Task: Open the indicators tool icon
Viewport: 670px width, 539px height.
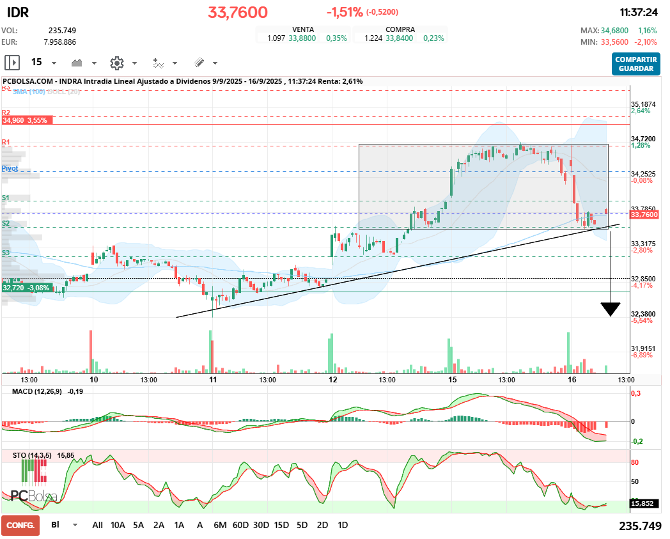Action: click(x=158, y=63)
